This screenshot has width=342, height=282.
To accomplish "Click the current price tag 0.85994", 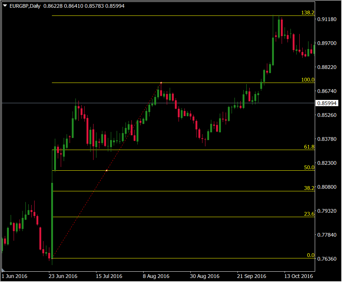I will 327,103.
